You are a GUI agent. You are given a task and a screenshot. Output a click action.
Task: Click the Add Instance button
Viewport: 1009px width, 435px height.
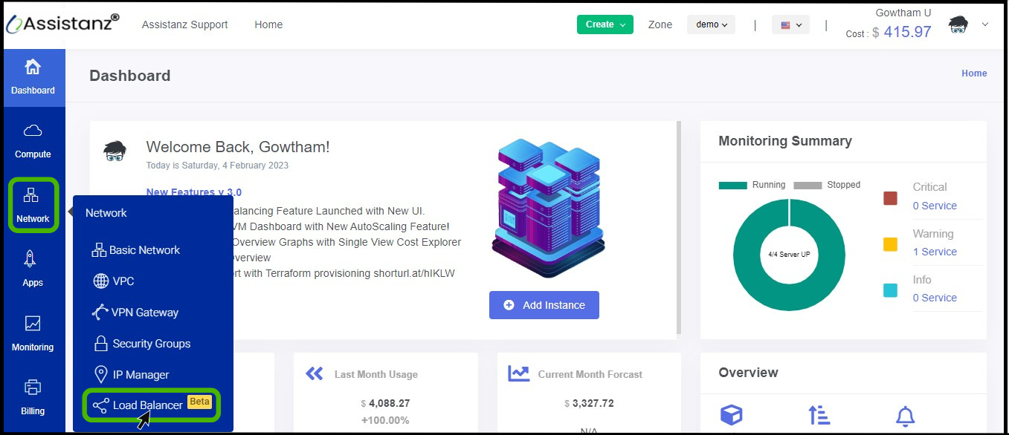544,305
